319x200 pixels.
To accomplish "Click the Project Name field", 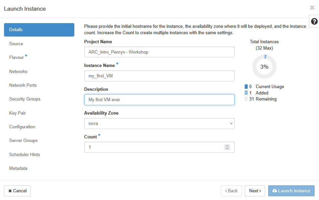I will (x=159, y=52).
